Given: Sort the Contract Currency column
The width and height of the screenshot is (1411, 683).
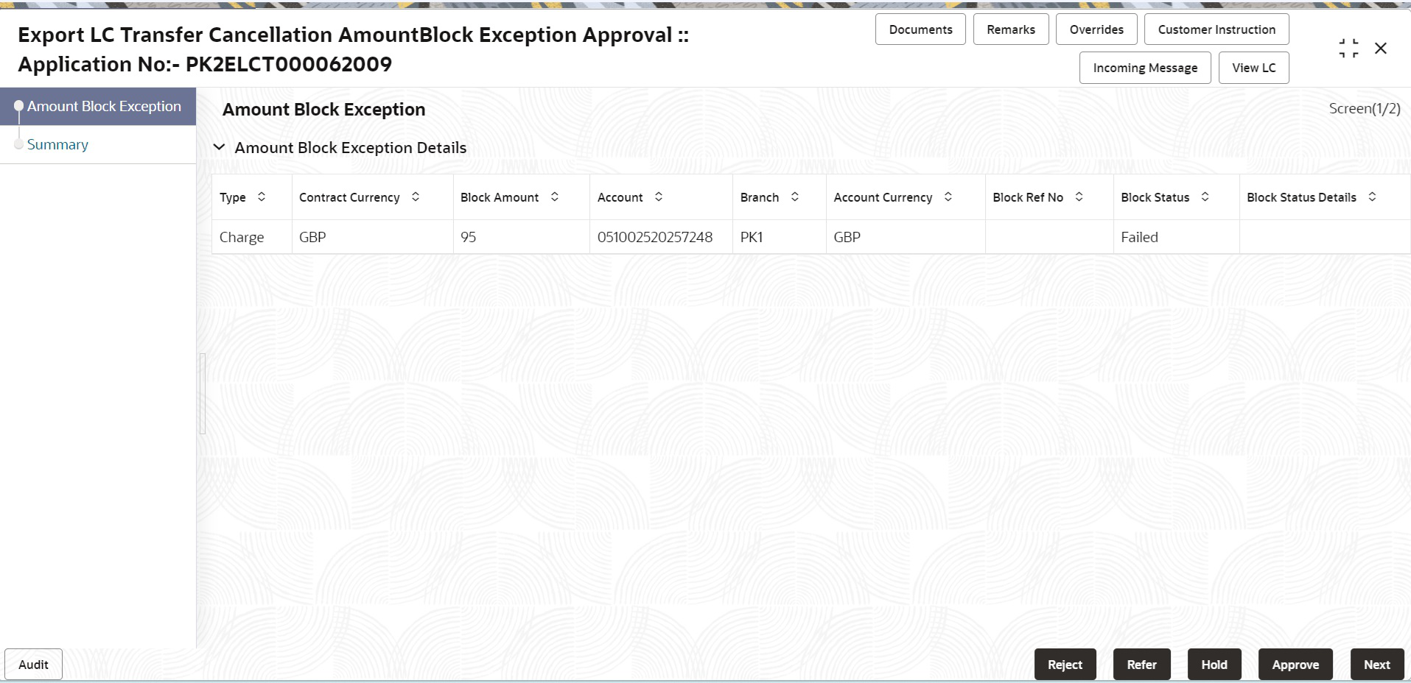Looking at the screenshot, I should click(x=415, y=197).
